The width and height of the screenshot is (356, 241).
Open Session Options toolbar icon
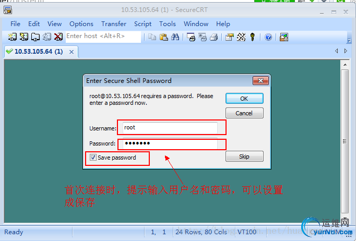click(230, 37)
